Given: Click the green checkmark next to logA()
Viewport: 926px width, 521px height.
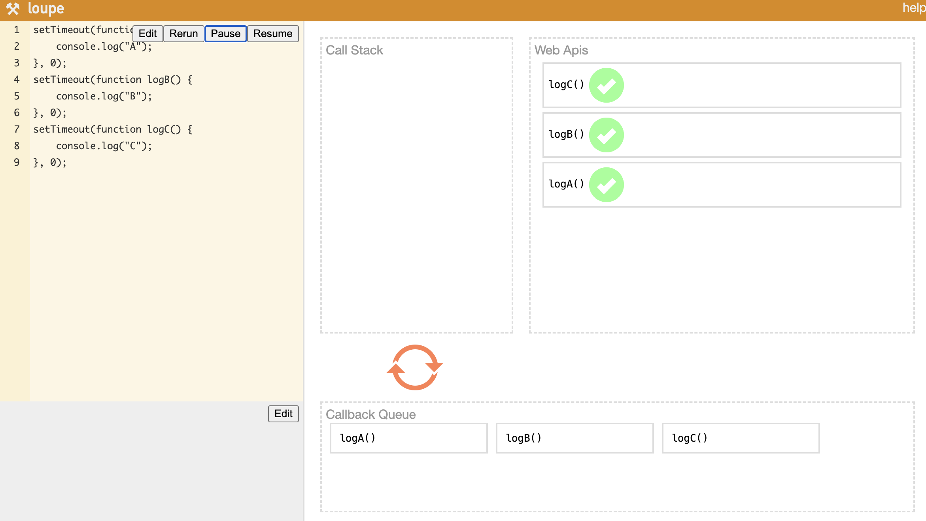Looking at the screenshot, I should coord(606,185).
